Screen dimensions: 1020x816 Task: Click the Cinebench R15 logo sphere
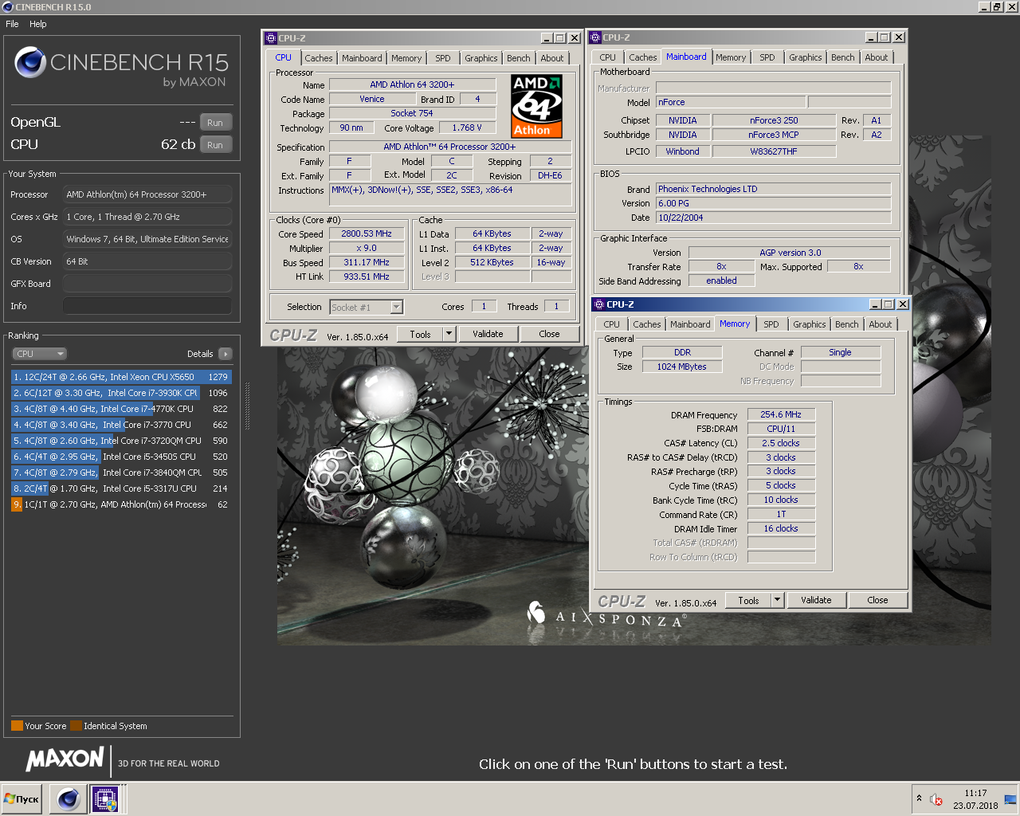click(30, 62)
